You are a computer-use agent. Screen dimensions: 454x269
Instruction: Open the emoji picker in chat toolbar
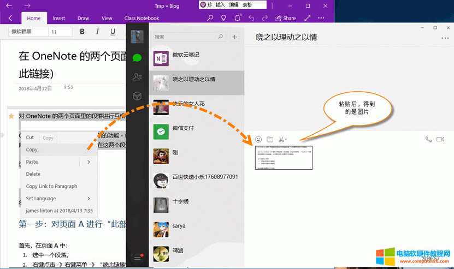coord(258,139)
